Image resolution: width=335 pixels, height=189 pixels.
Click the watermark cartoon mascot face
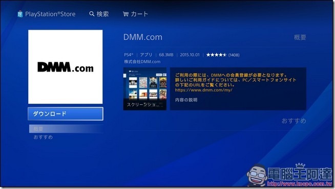pos(257,175)
